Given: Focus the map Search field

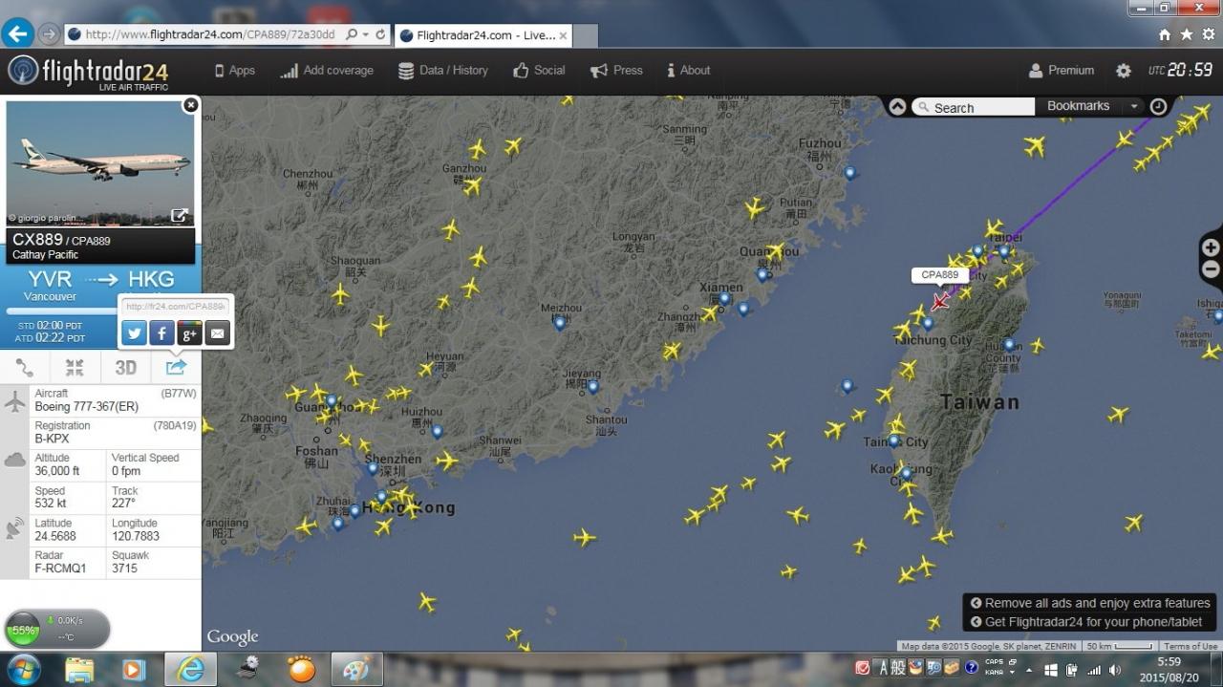Looking at the screenshot, I should [973, 107].
